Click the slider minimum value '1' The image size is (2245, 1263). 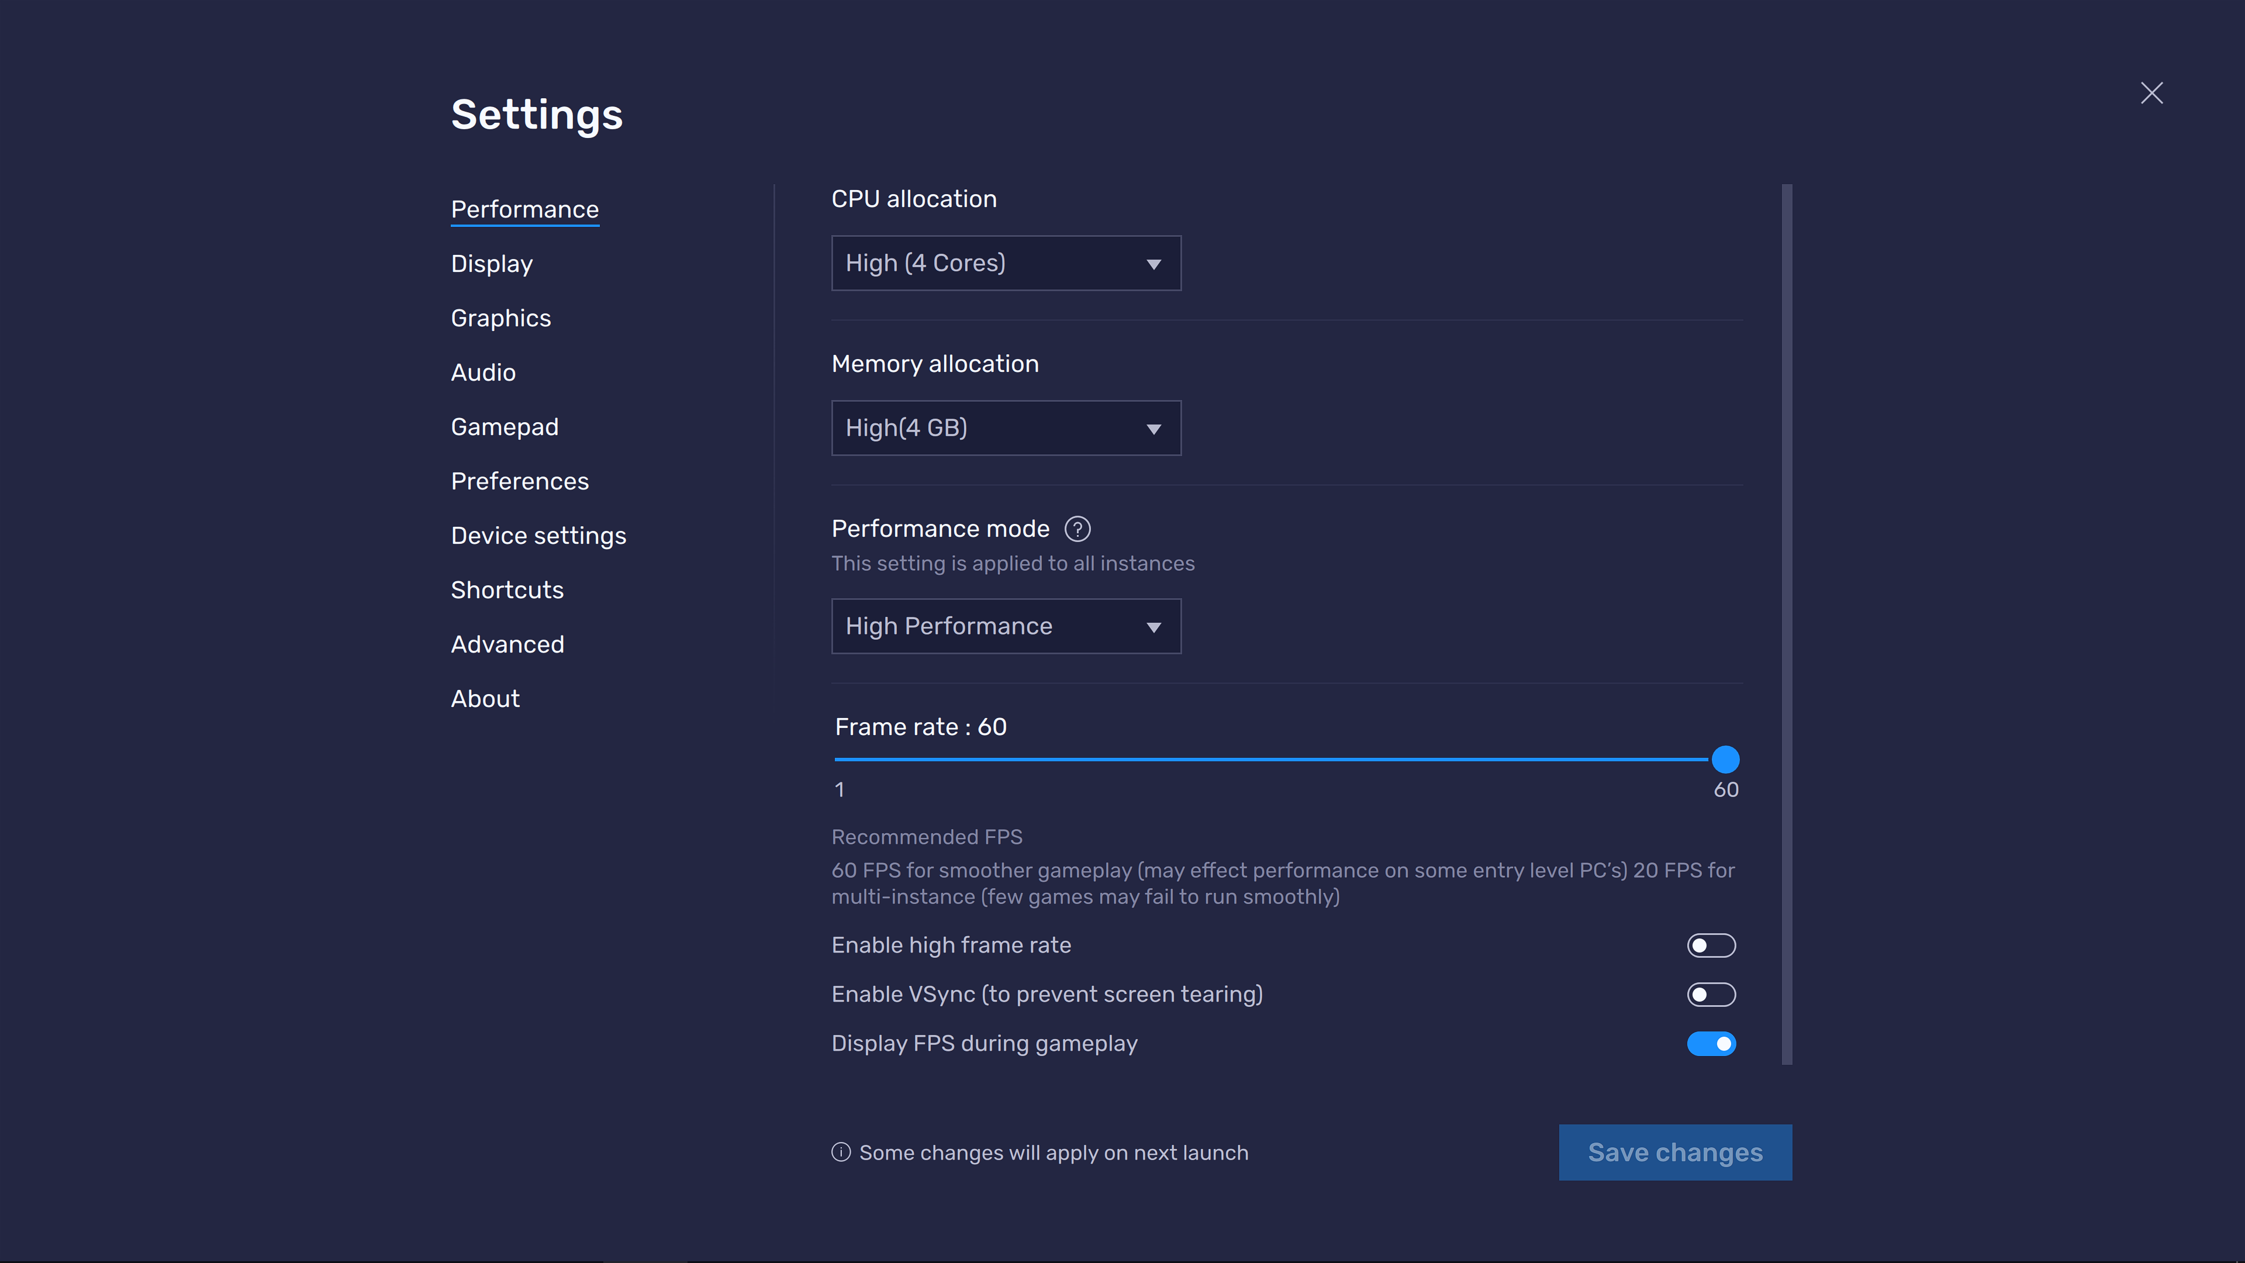point(840,790)
